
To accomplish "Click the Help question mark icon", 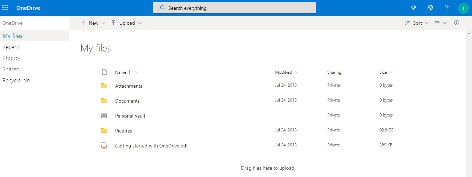I will [x=447, y=8].
